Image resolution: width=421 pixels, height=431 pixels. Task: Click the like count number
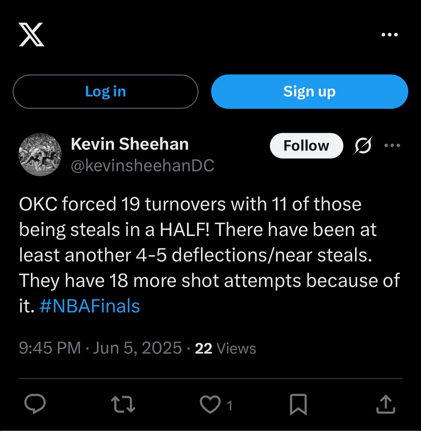point(230,406)
